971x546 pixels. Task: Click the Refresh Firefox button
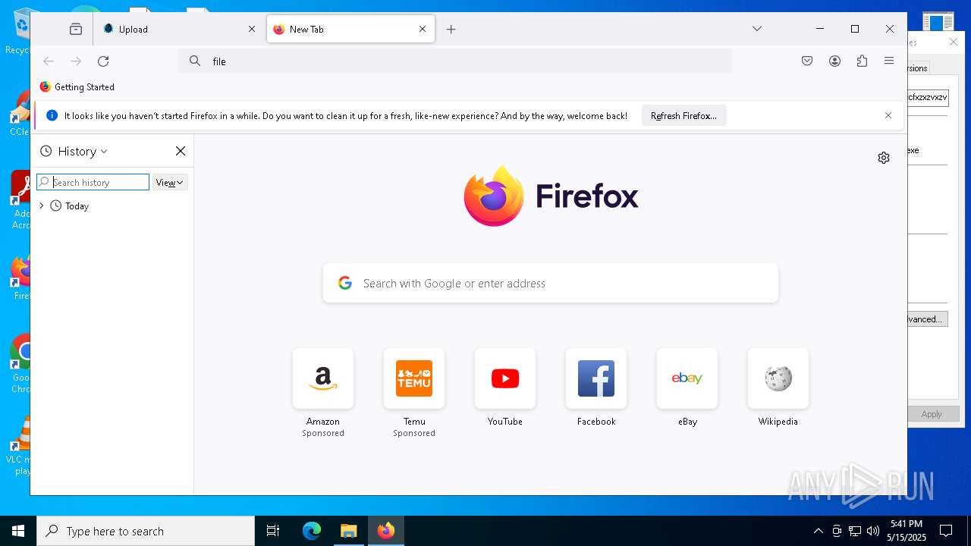click(x=683, y=116)
